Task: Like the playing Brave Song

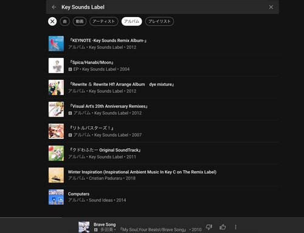Action: pos(223,227)
